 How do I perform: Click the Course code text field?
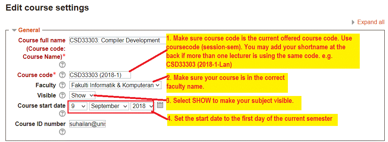click(x=100, y=75)
